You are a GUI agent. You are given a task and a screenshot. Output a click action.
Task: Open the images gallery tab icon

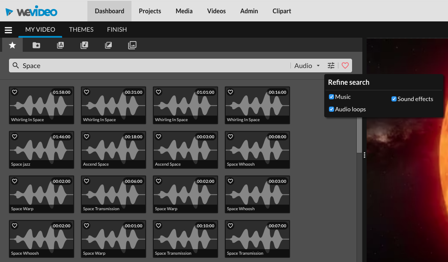pyautogui.click(x=132, y=45)
